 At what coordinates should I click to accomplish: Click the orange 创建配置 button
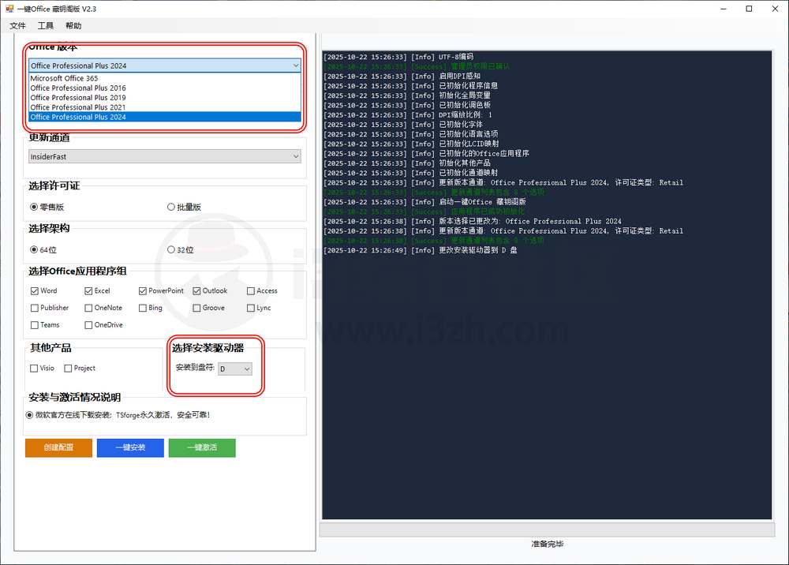58,447
